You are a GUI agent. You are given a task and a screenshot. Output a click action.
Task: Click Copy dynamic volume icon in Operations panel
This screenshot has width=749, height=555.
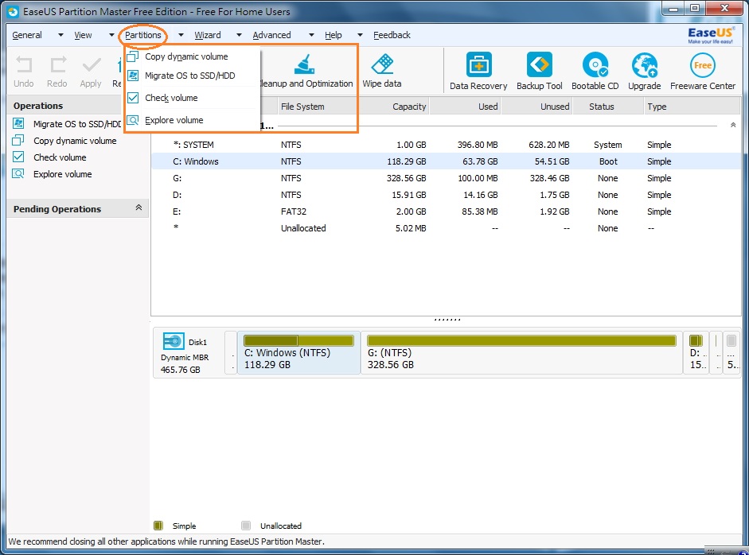(x=18, y=140)
